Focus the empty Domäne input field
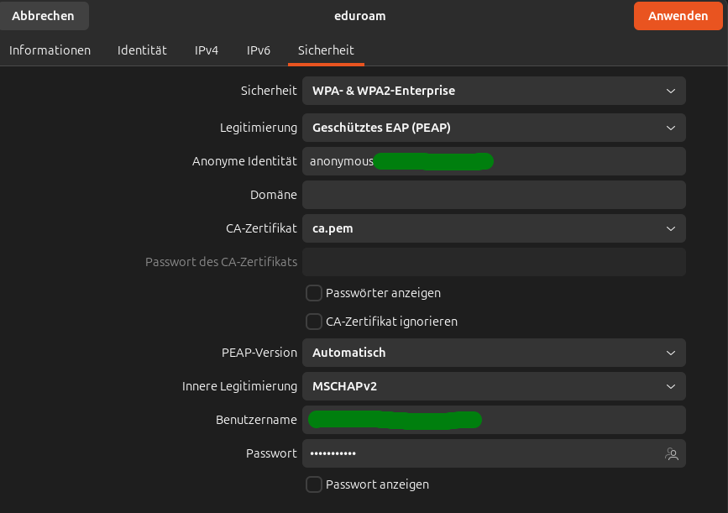Image resolution: width=728 pixels, height=513 pixels. [494, 195]
